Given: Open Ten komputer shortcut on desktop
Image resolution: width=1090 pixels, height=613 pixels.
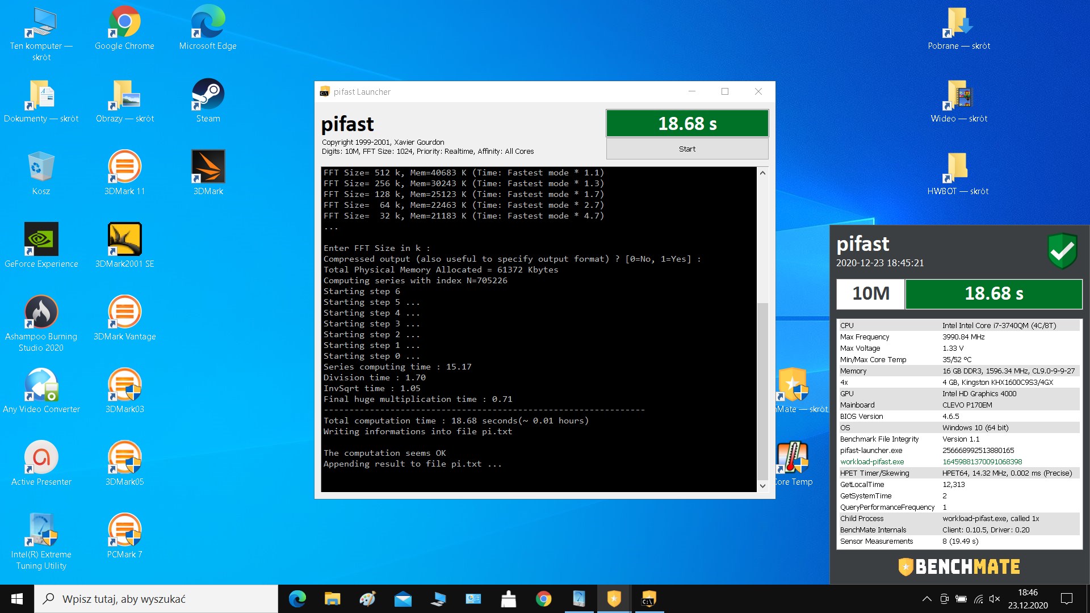Looking at the screenshot, I should click(x=41, y=34).
